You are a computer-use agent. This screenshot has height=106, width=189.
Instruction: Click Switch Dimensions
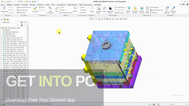(x=156, y=10)
